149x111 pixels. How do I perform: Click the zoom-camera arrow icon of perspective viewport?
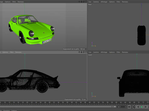[82, 2]
